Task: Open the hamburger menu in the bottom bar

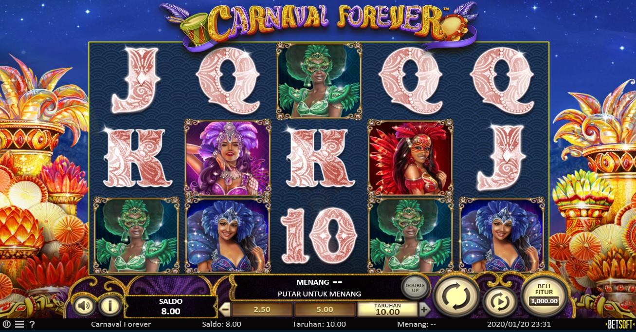Action: pos(19,324)
